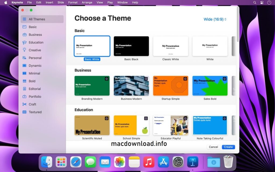Click the Create button
Image resolution: width=275 pixels, height=172 pixels.
228,147
